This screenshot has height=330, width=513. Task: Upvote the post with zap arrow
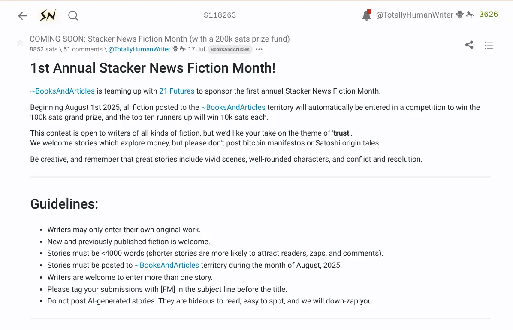[20, 43]
